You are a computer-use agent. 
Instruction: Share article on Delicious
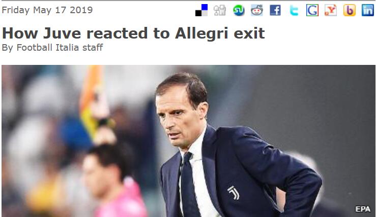(201, 10)
